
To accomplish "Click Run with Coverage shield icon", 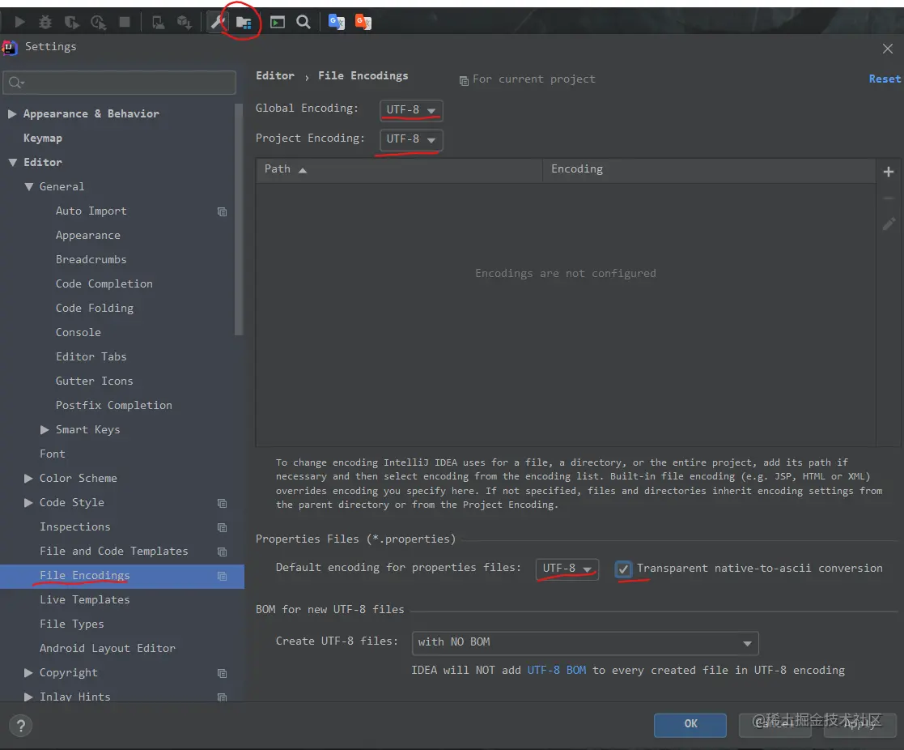I will pyautogui.click(x=71, y=22).
